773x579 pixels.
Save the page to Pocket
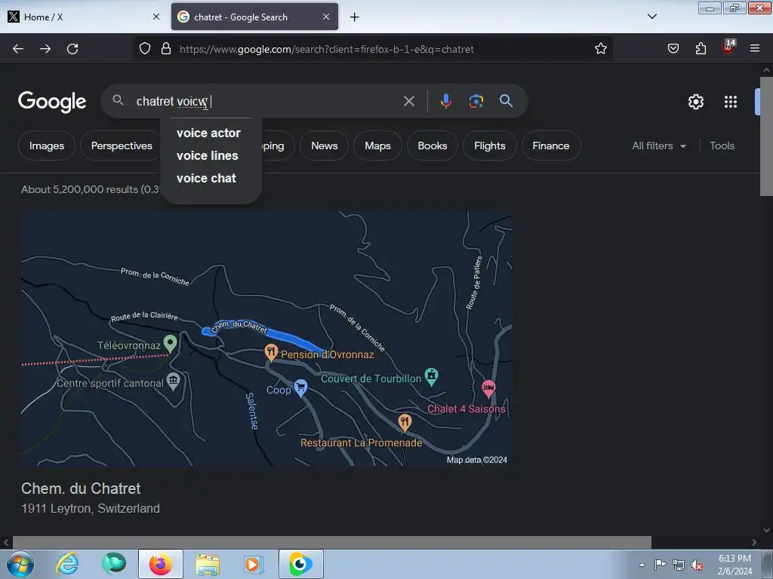(x=673, y=49)
